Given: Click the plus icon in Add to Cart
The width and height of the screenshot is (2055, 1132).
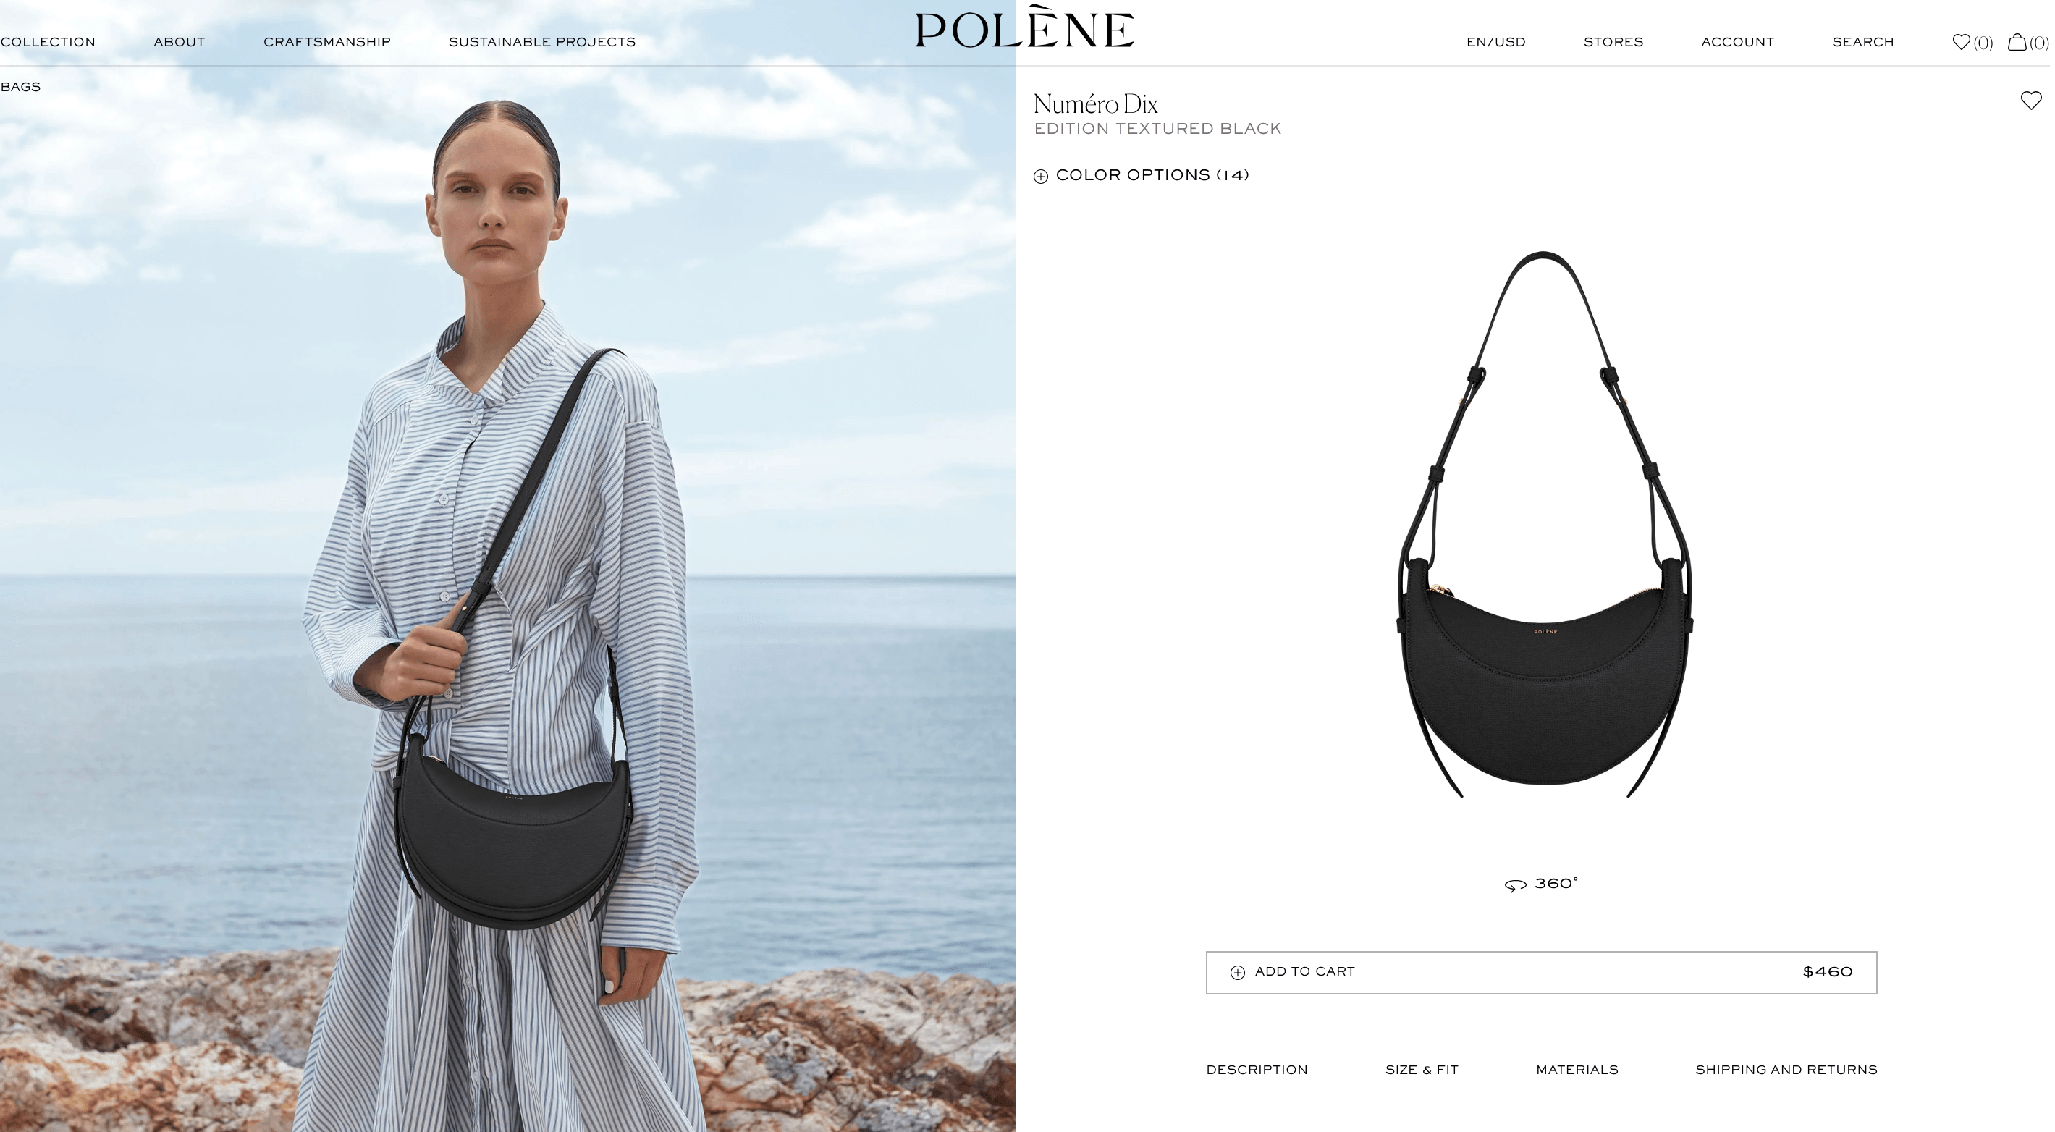Looking at the screenshot, I should click(x=1236, y=973).
